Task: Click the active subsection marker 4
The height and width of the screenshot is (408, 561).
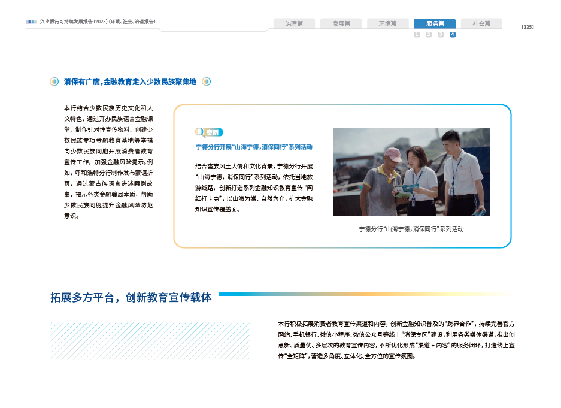Action: pyautogui.click(x=453, y=35)
